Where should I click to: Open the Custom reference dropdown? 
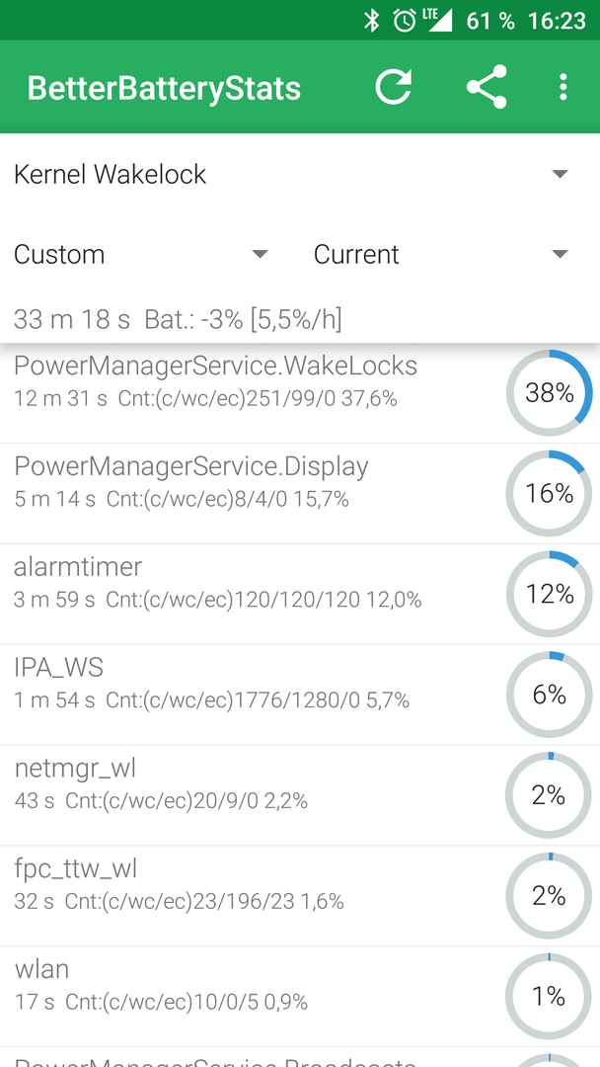[141, 255]
